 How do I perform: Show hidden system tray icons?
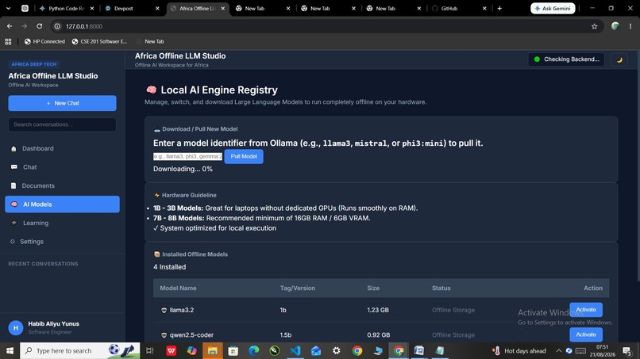pyautogui.click(x=558, y=351)
